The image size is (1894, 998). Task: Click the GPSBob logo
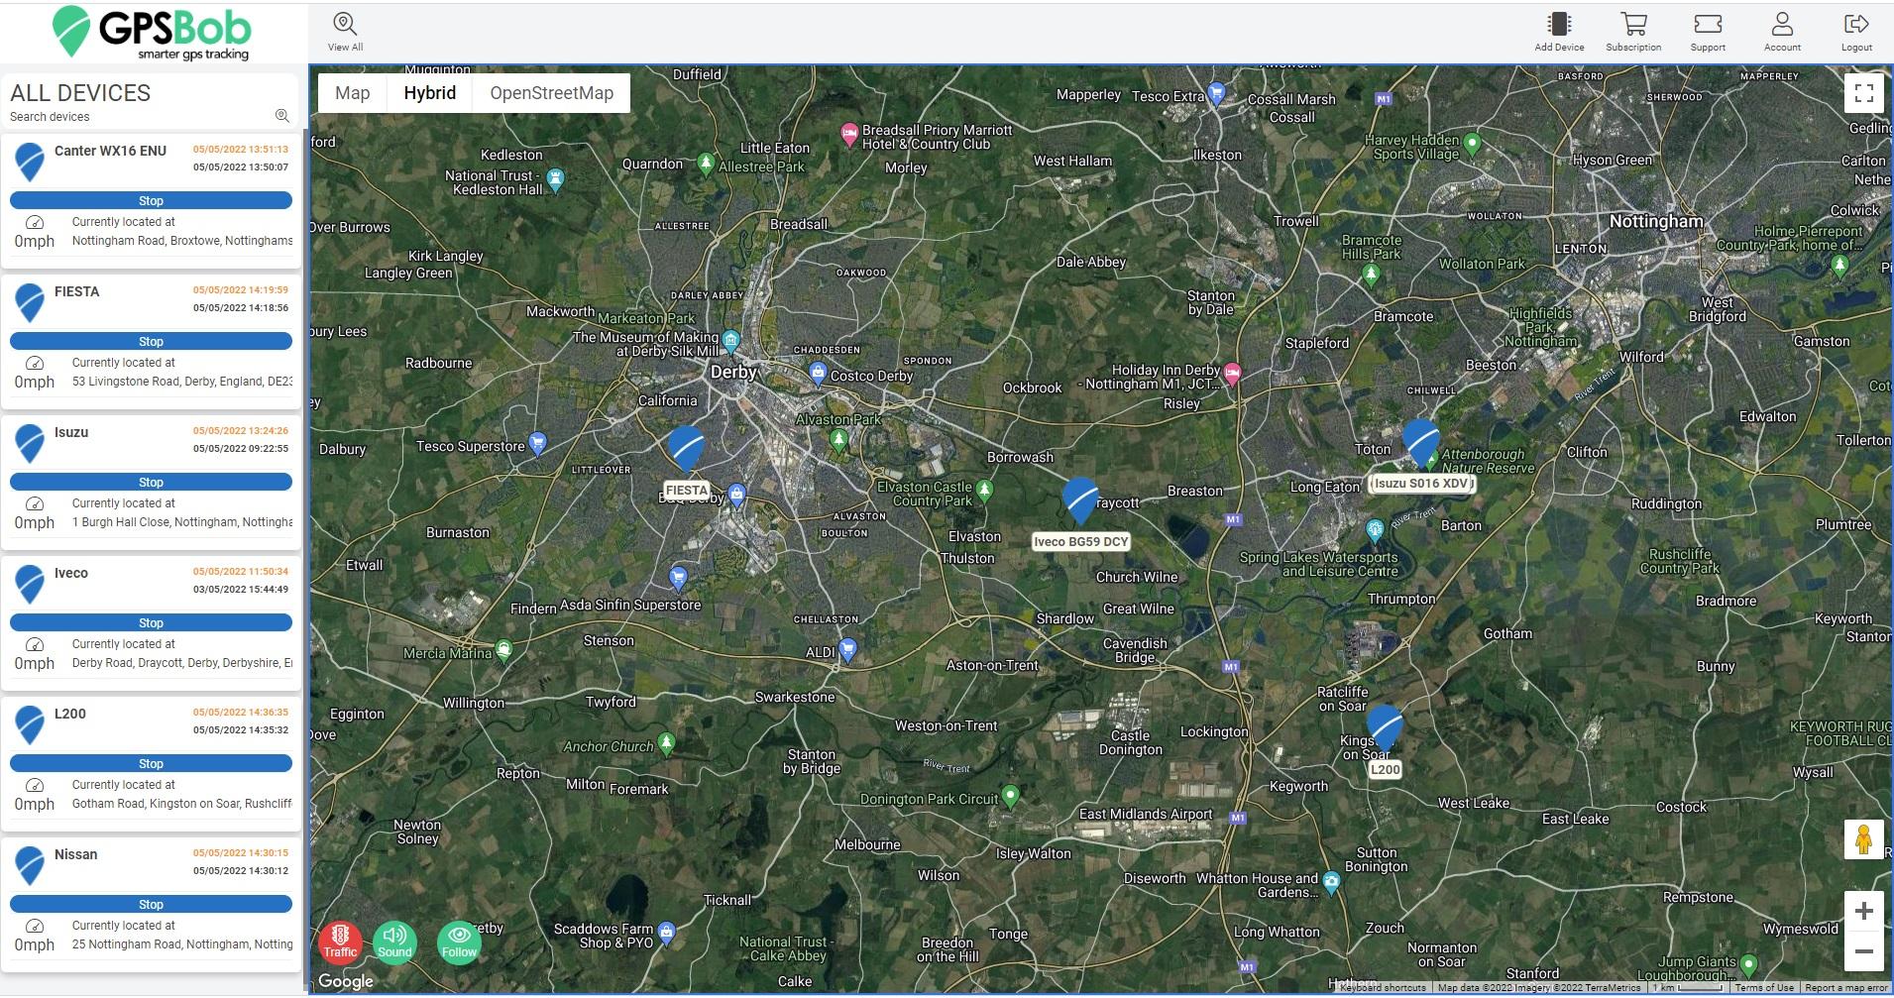(x=152, y=33)
